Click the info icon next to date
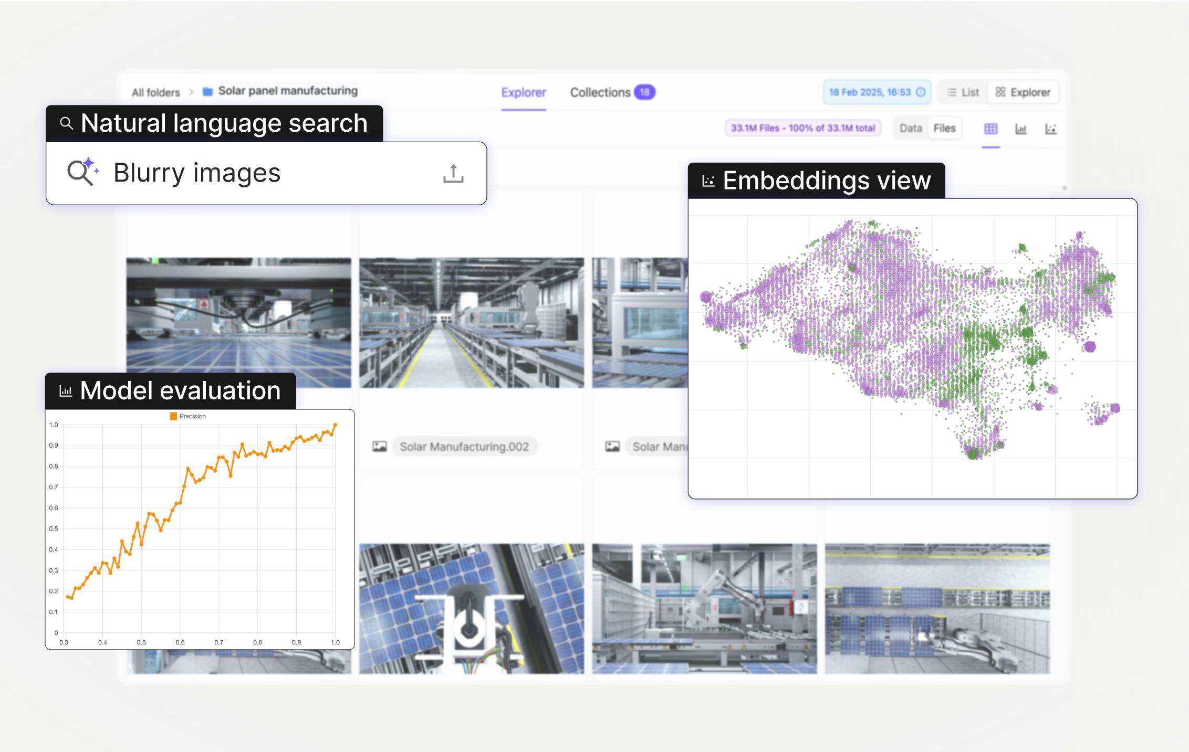Image resolution: width=1189 pixels, height=752 pixels. point(921,92)
